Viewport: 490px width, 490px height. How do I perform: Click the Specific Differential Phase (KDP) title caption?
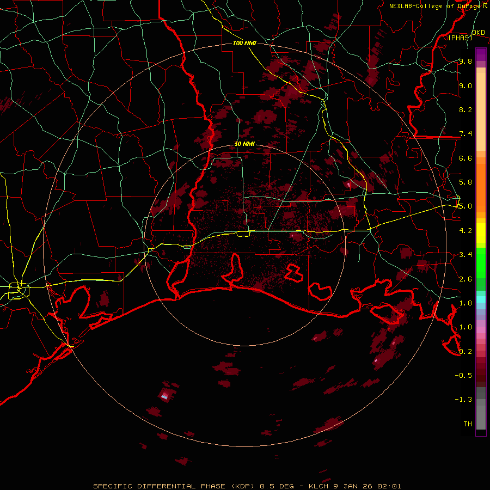pyautogui.click(x=247, y=486)
